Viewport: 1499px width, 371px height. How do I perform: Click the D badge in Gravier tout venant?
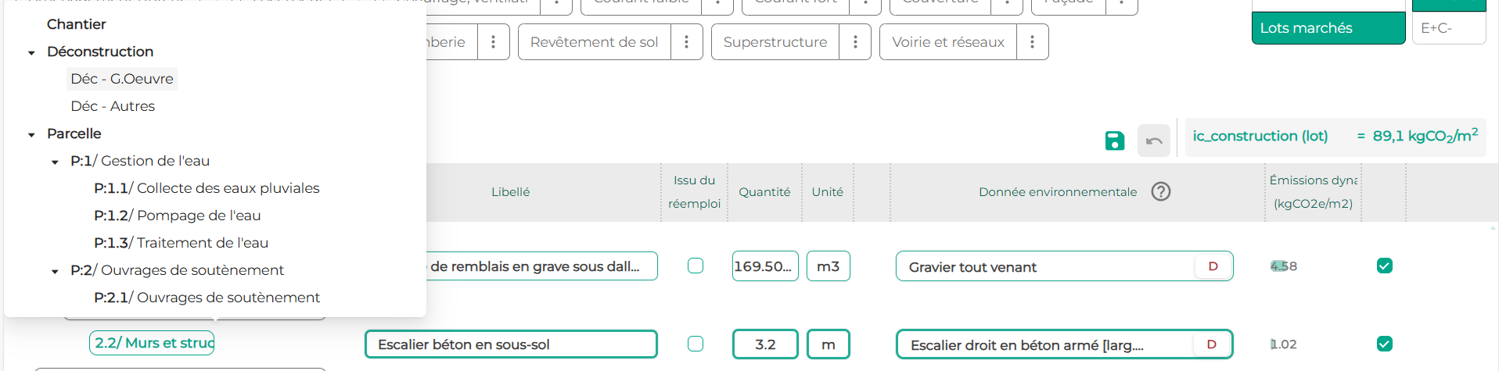pos(1213,266)
